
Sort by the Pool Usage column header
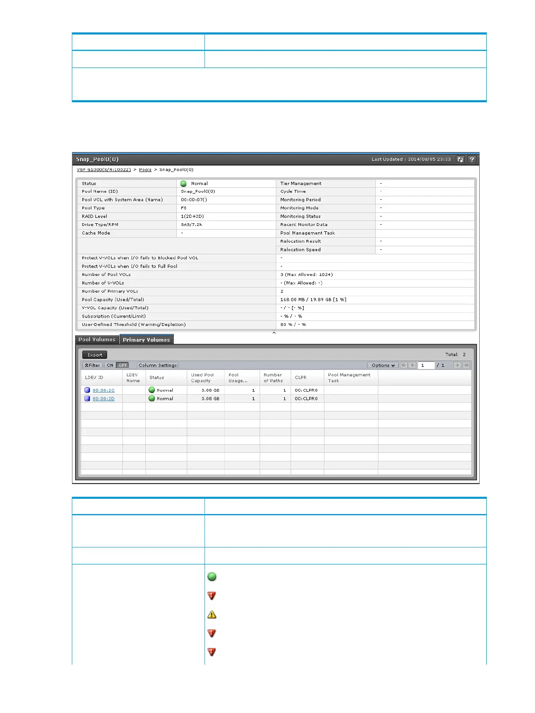242,378
